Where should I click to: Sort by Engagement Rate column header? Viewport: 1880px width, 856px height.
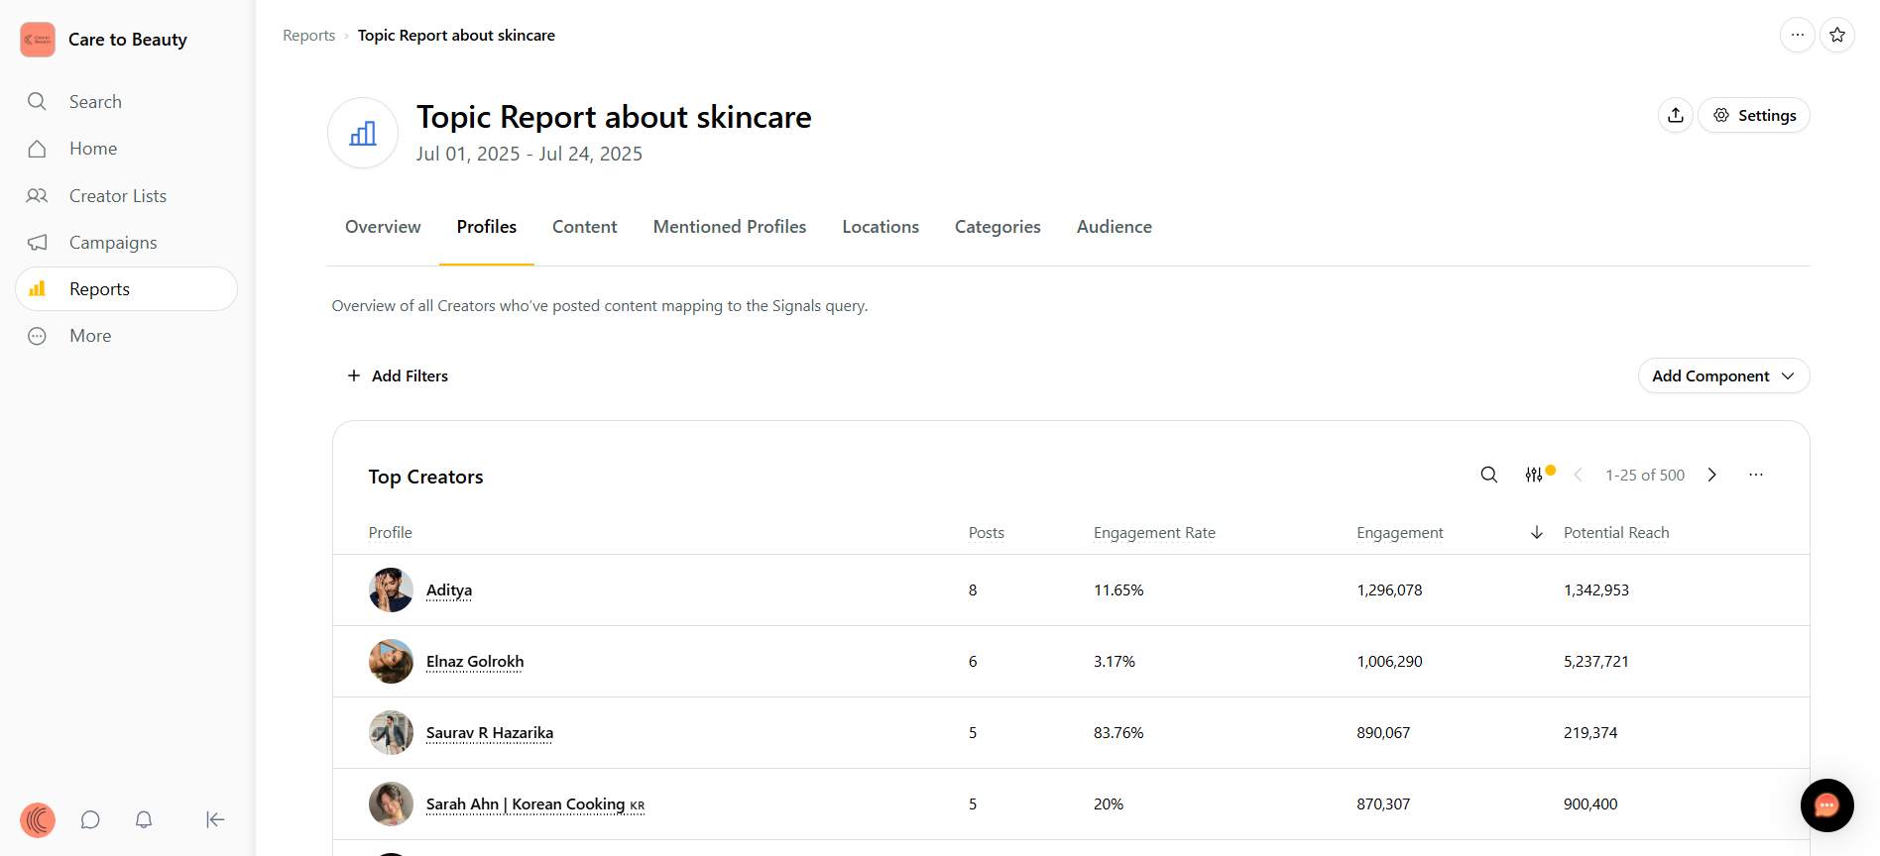[1154, 533]
